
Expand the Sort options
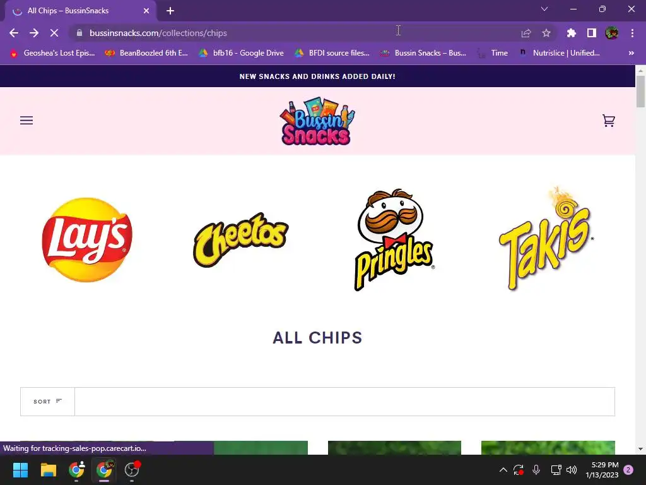point(47,401)
